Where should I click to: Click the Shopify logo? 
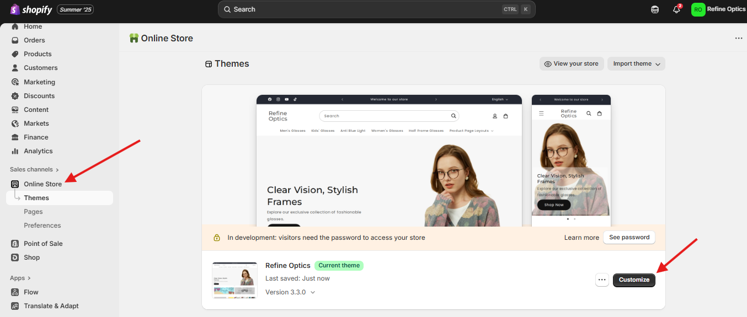pos(31,9)
